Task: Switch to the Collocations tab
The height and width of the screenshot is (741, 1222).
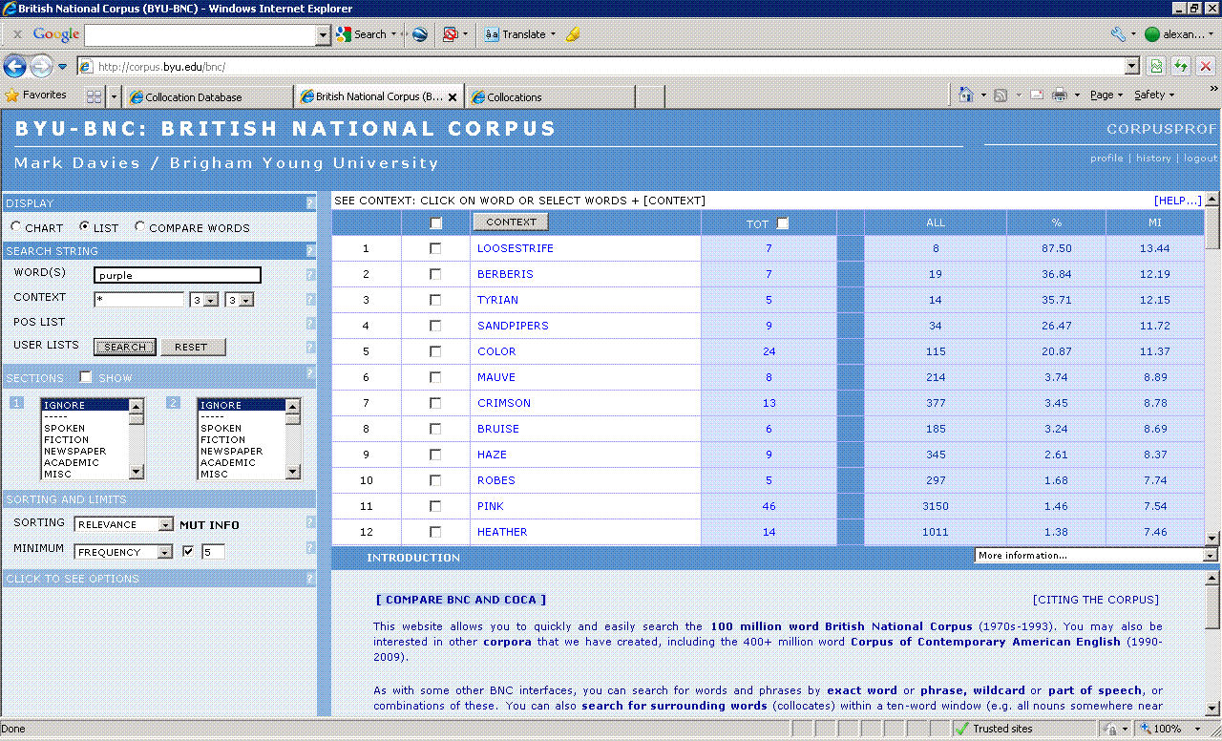Action: (x=552, y=96)
